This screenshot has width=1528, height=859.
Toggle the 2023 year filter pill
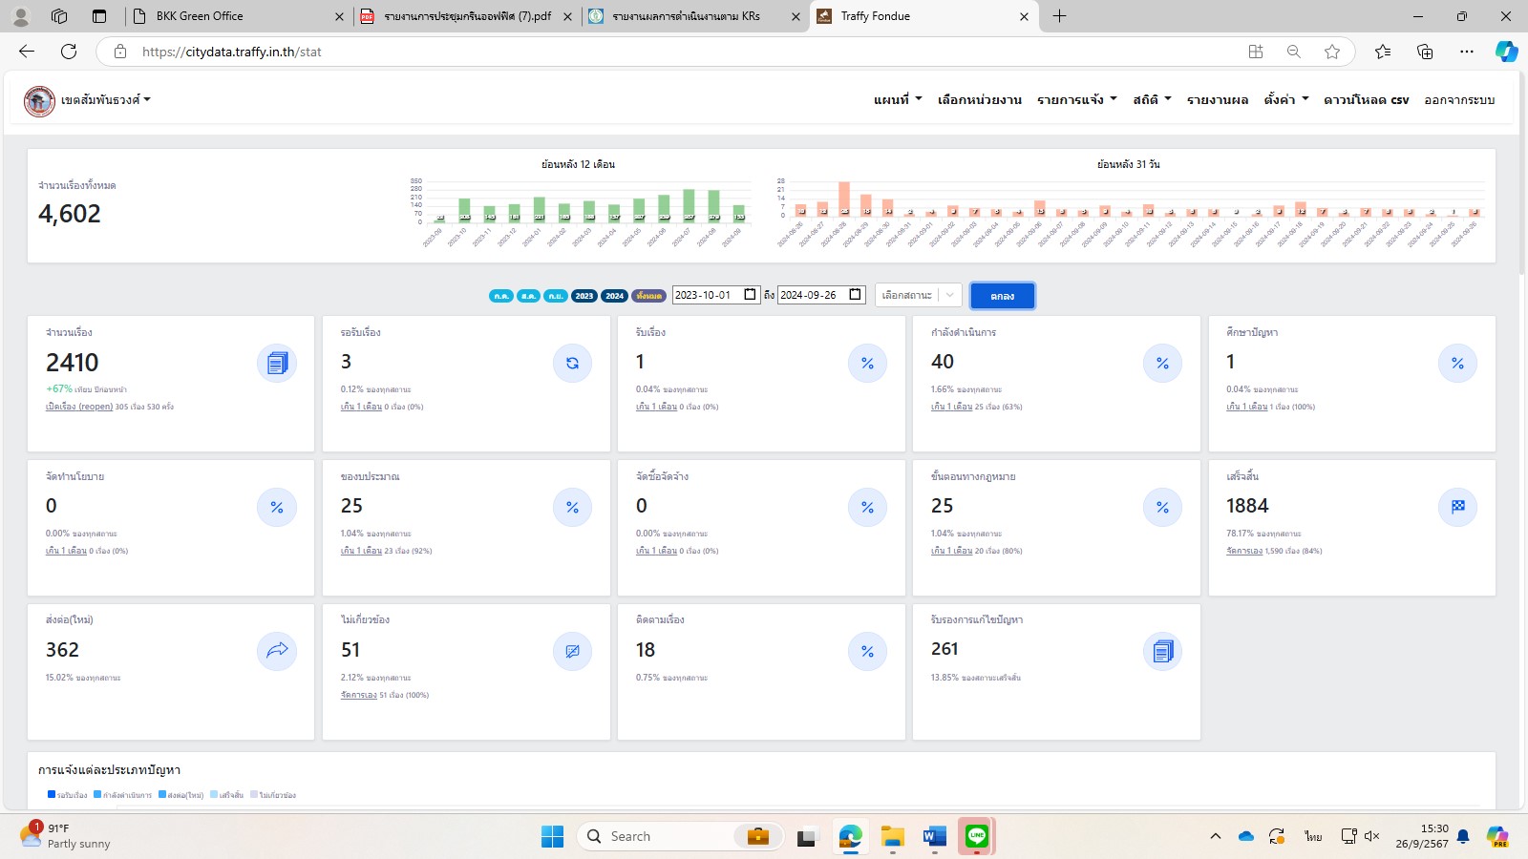[x=584, y=296]
